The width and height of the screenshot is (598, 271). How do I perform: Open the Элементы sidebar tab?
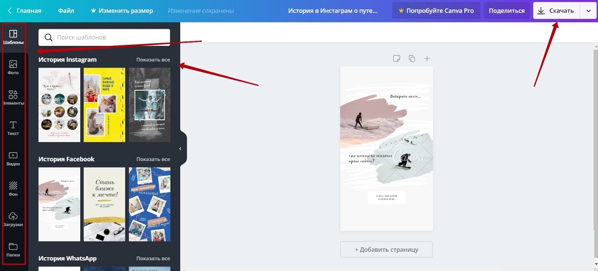pyautogui.click(x=13, y=98)
